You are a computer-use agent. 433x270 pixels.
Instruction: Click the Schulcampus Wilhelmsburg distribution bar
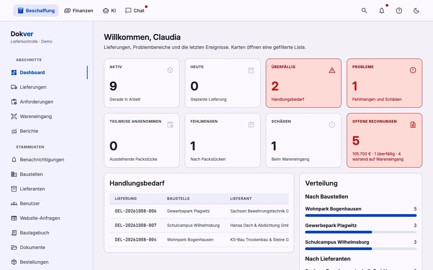point(361,249)
